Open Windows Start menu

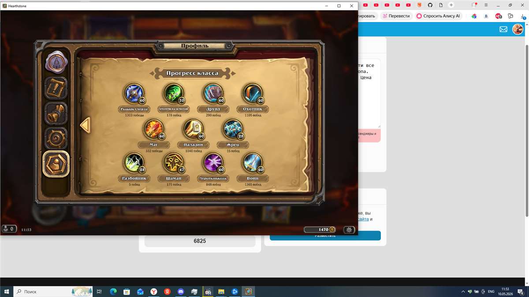(7, 291)
